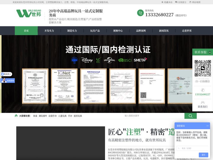Click the green search magnifier button
This screenshot has height=160, width=213.
191,116
